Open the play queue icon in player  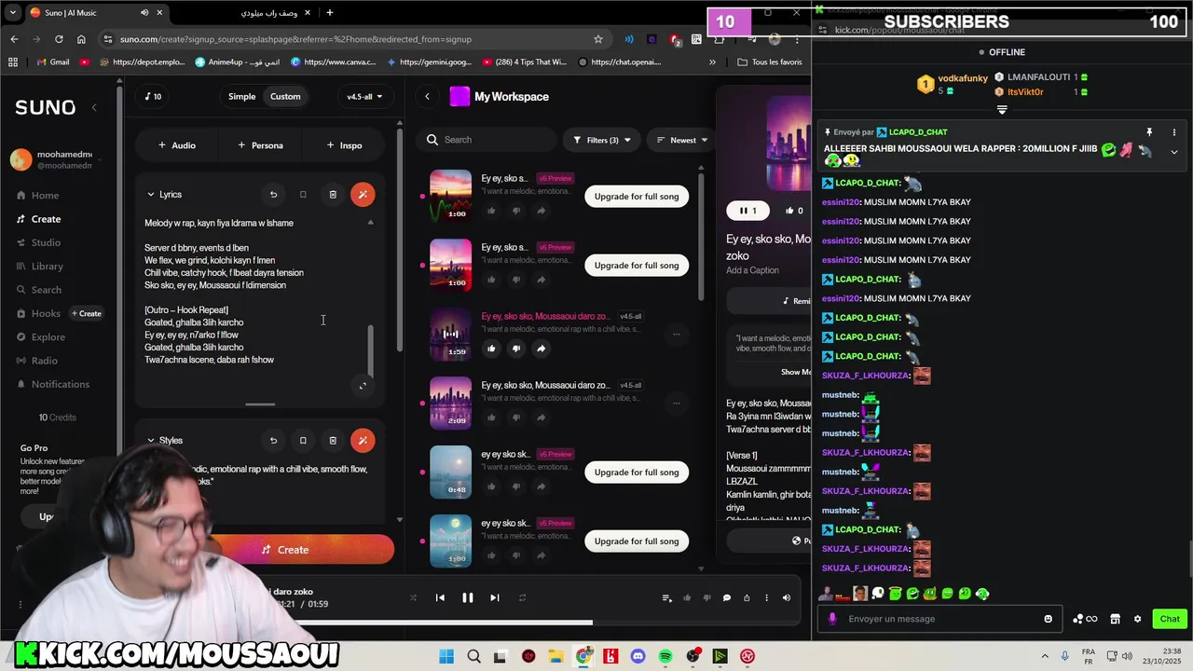click(666, 598)
